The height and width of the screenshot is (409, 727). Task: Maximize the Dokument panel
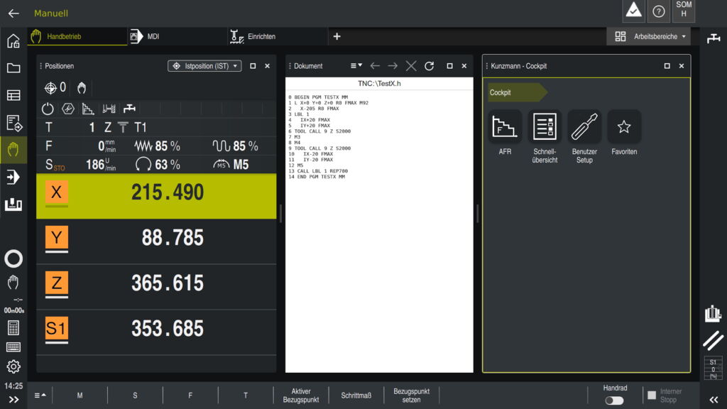click(449, 66)
